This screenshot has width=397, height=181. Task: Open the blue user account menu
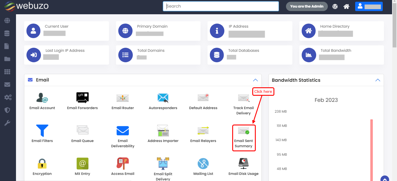[369, 6]
